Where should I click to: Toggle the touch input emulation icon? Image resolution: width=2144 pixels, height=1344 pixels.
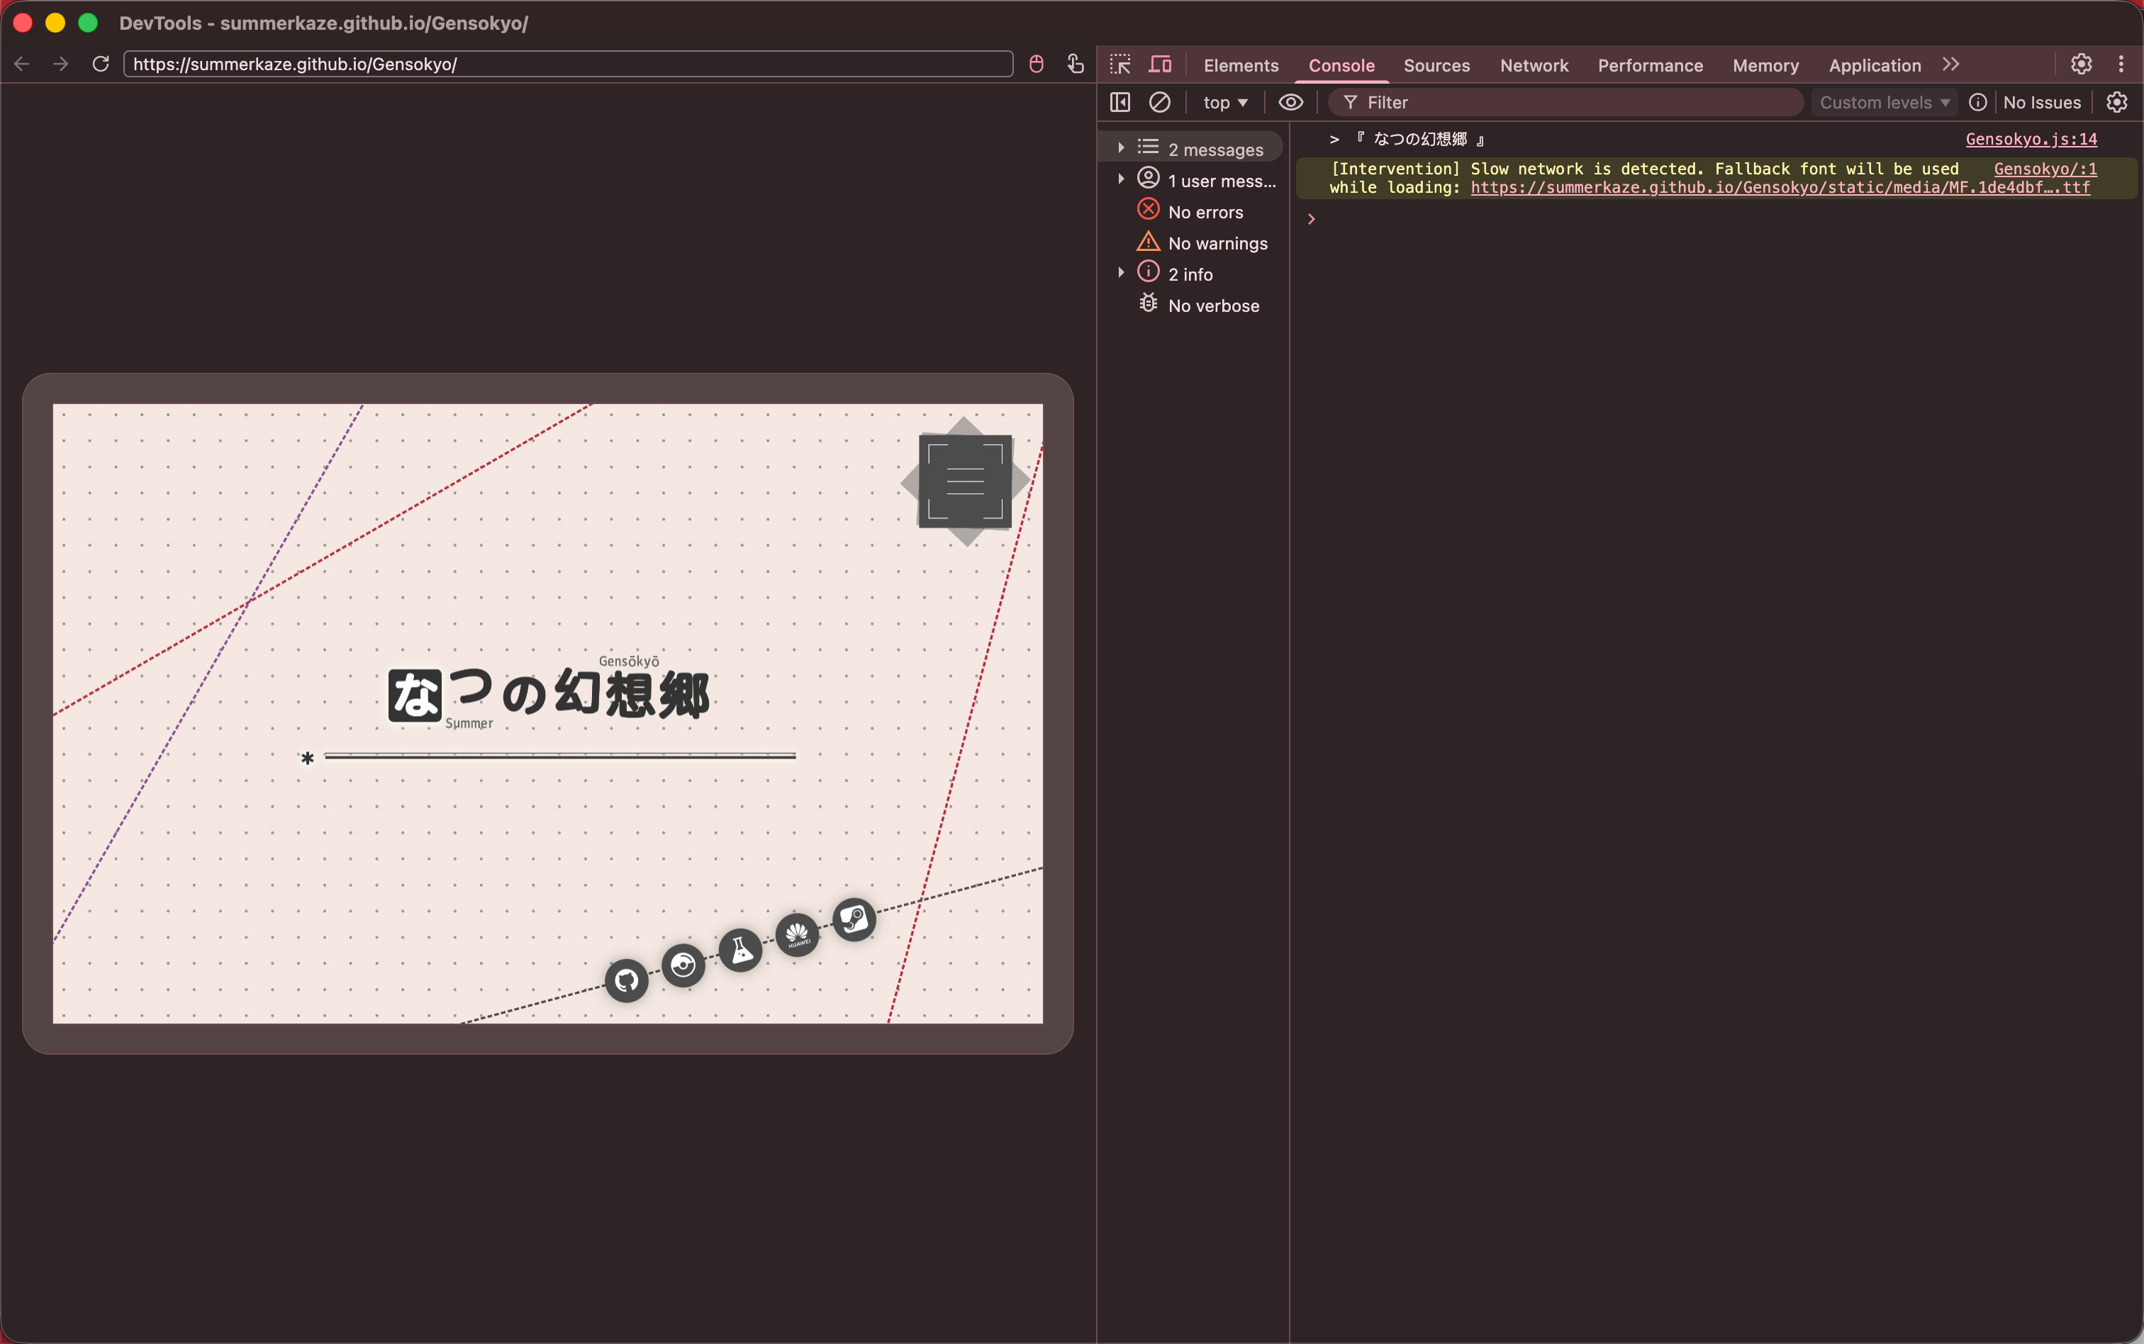(x=1076, y=64)
